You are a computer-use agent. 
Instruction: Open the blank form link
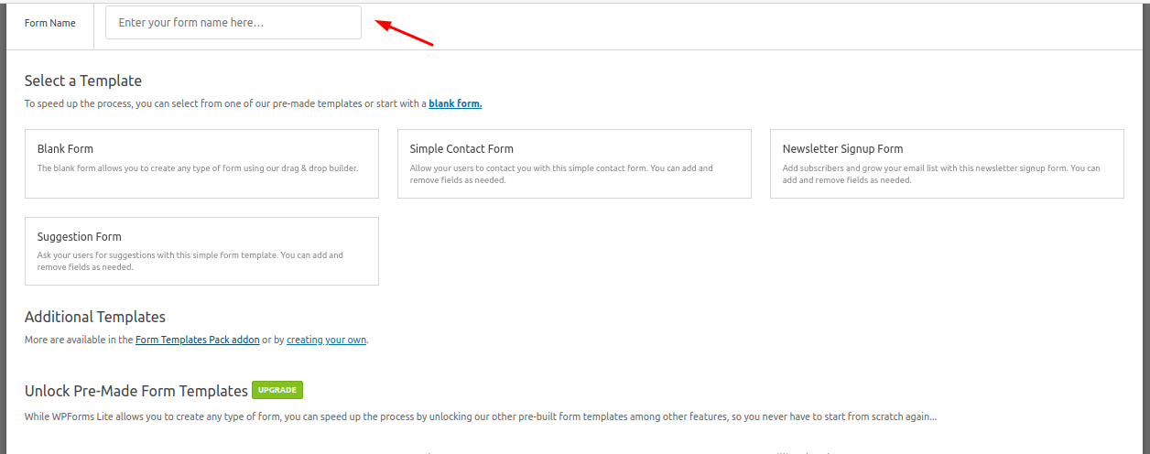coord(455,103)
